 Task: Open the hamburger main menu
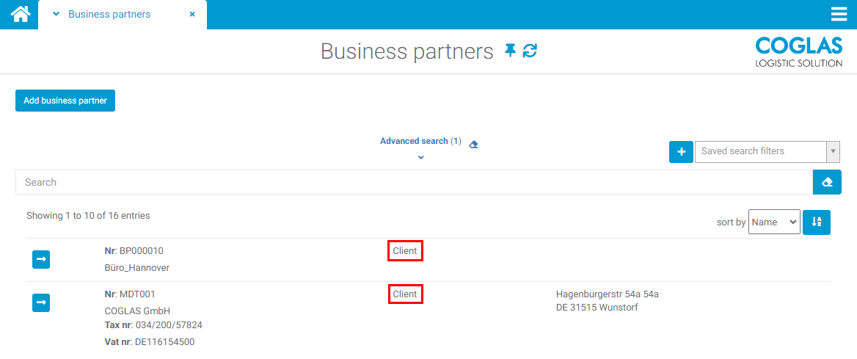(839, 15)
